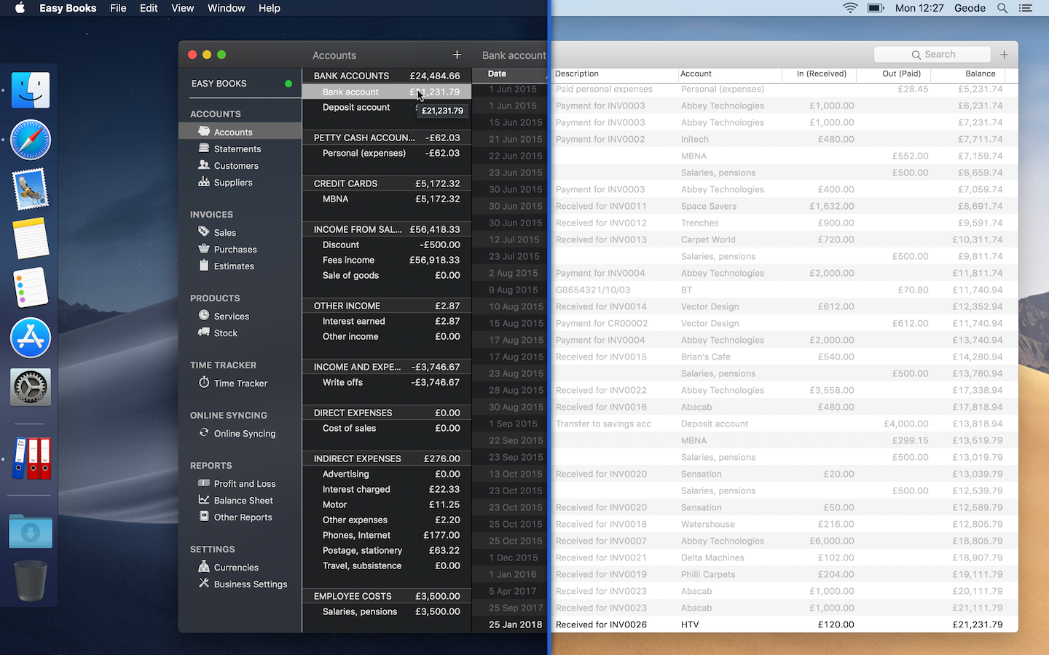This screenshot has height=655, width=1049.
Task: Open Suppliers icon in sidebar
Action: 204,182
